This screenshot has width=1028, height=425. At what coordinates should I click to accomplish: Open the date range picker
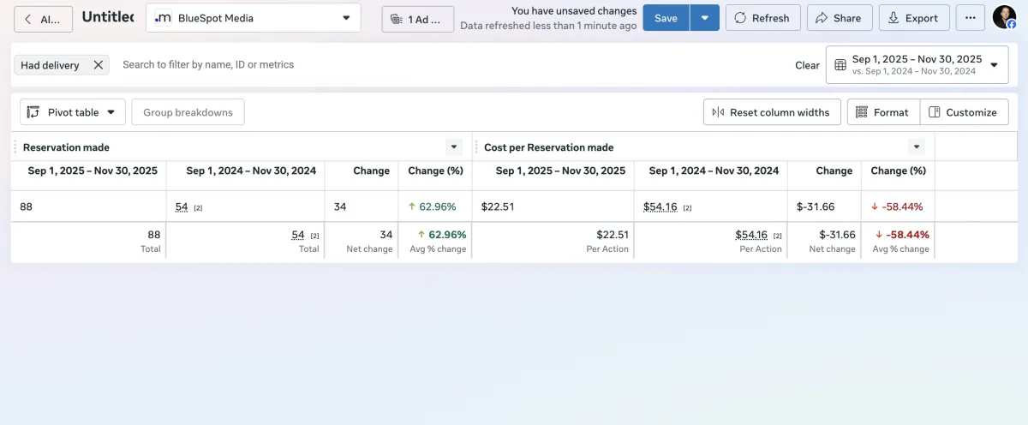tap(917, 65)
